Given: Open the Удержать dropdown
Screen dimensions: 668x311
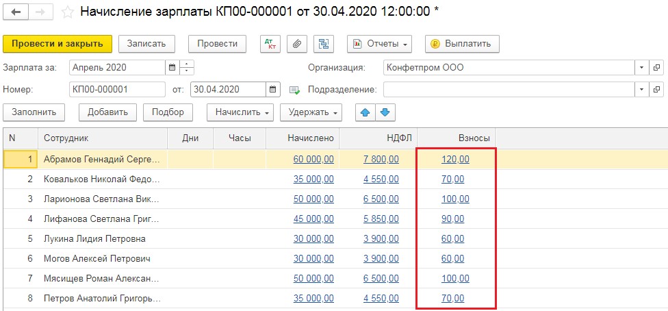Looking at the screenshot, I should point(314,112).
